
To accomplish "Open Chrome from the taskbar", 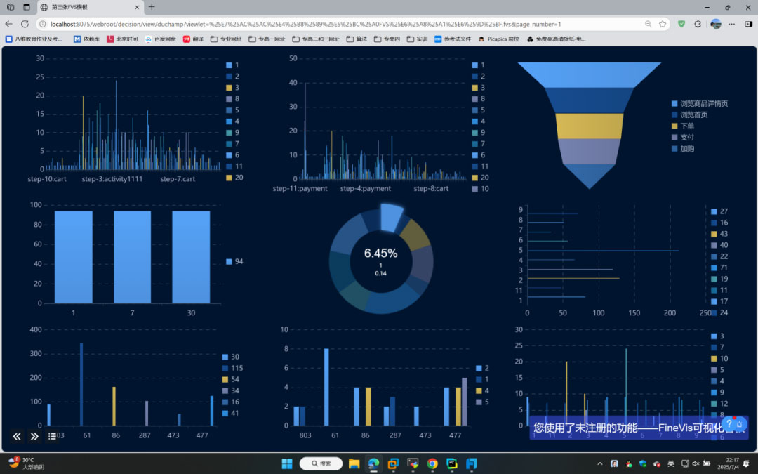I will point(432,463).
